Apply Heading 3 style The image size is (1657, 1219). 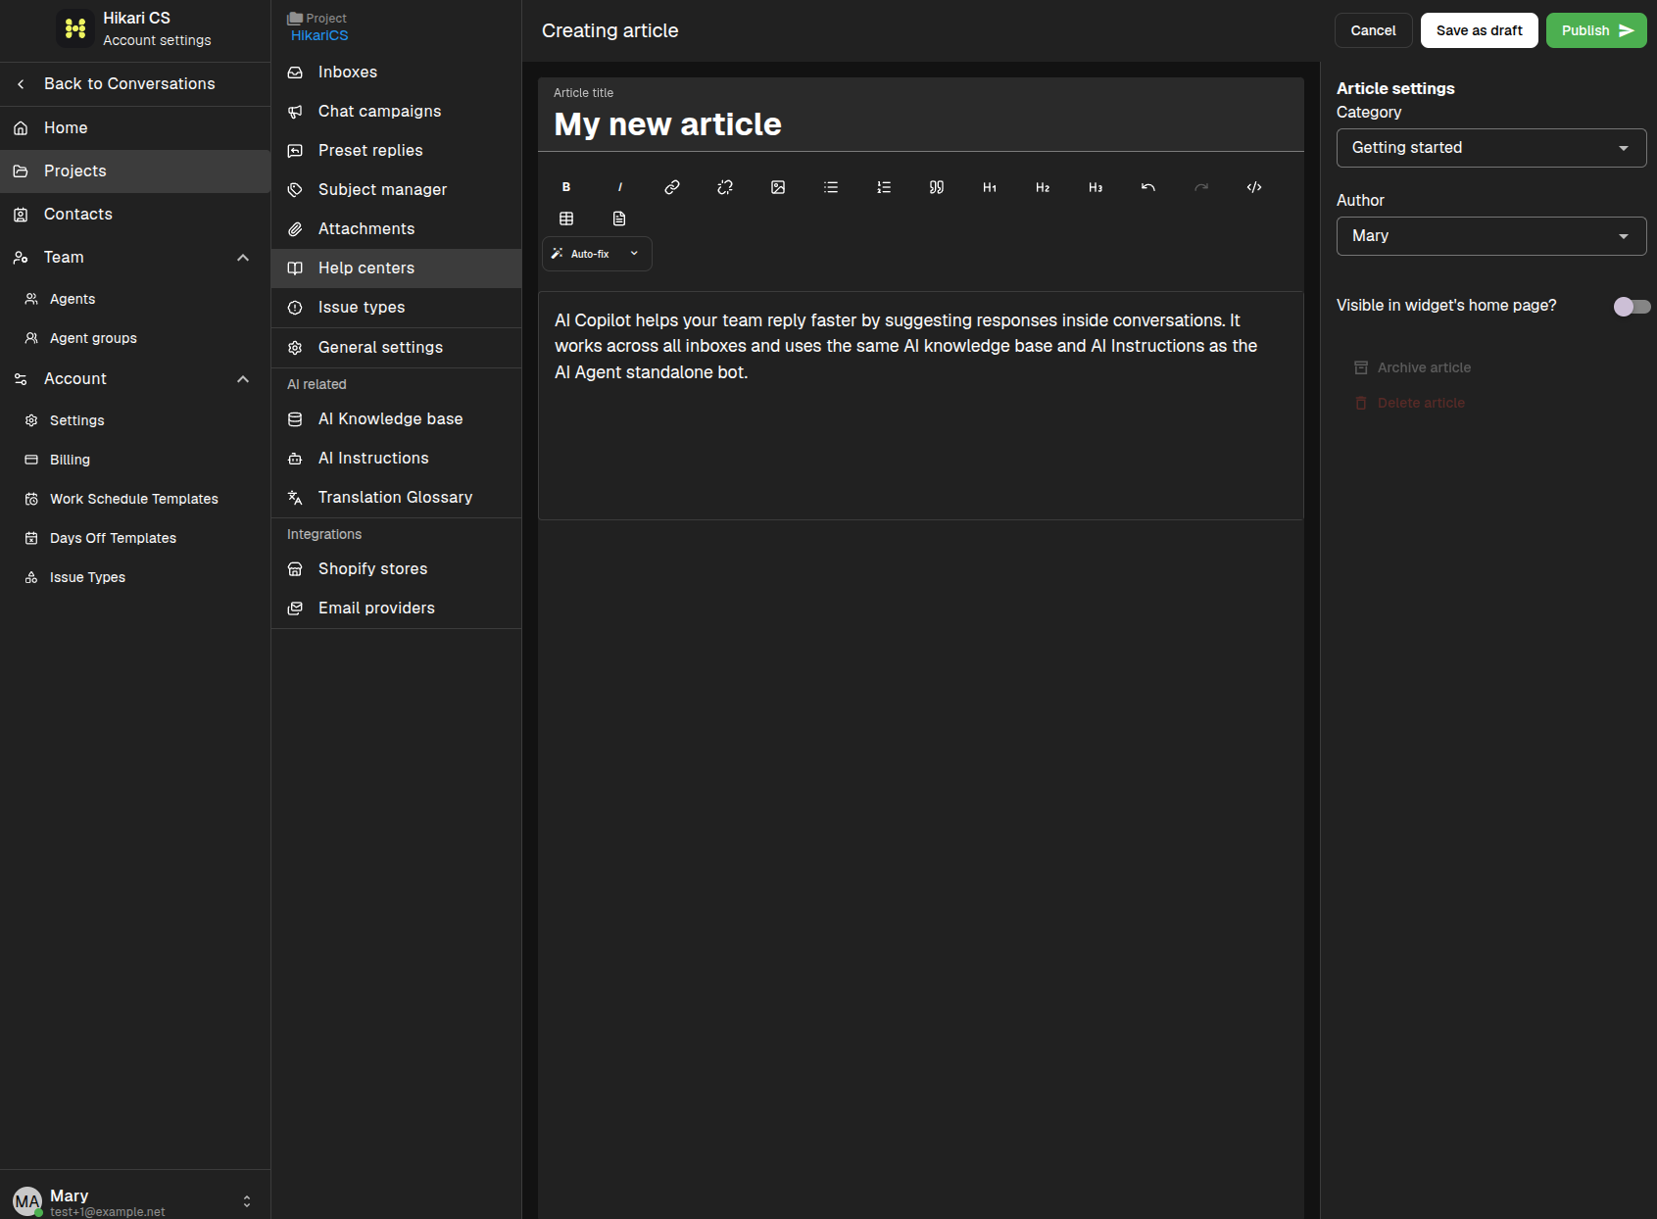(x=1096, y=187)
